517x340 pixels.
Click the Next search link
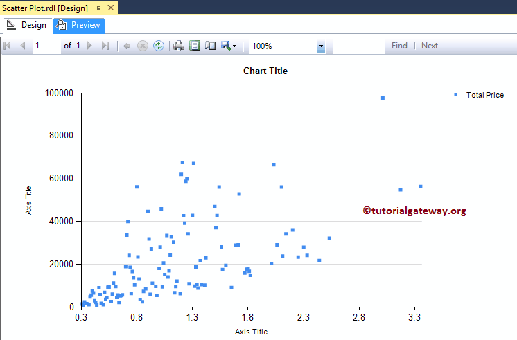[429, 46]
